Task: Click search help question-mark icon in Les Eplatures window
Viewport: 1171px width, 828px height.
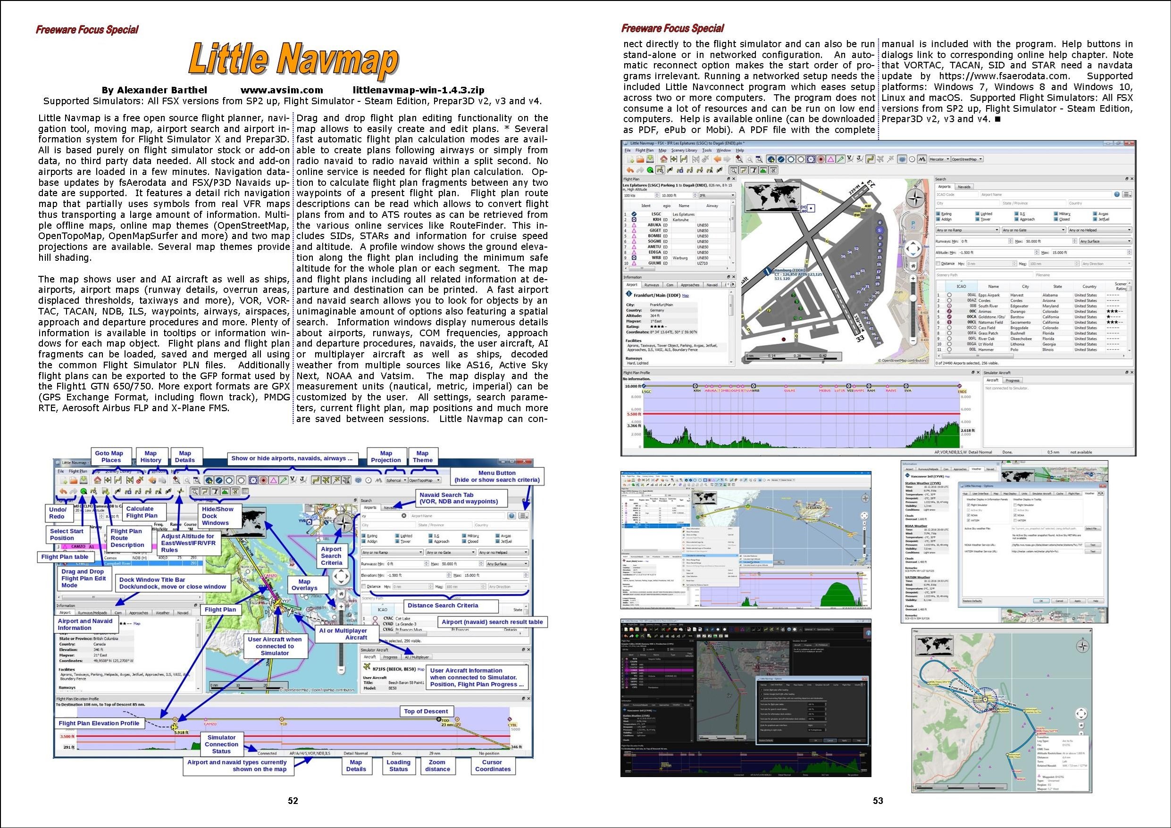Action: point(1117,194)
